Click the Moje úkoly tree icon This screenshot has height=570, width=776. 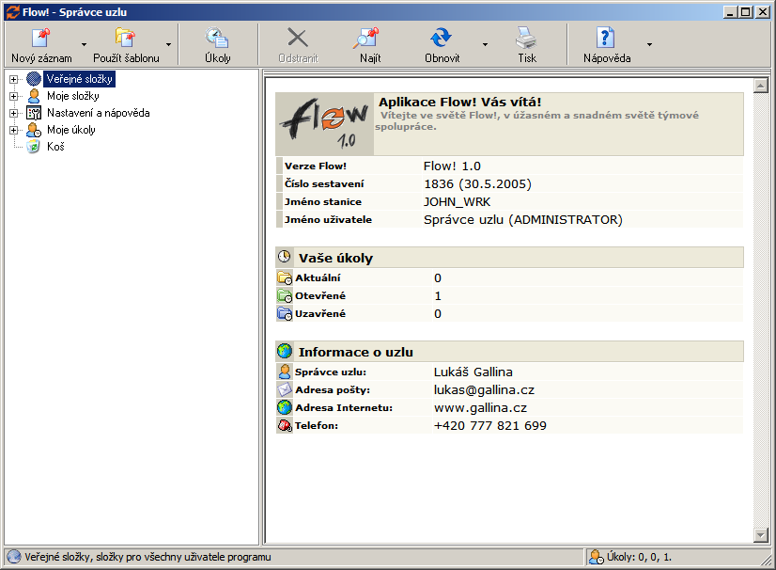[34, 130]
